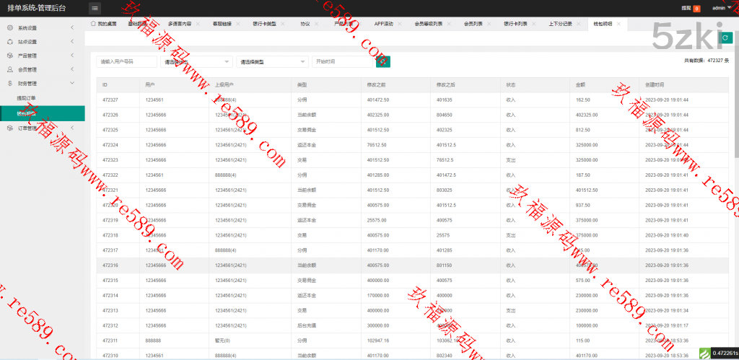Image resolution: width=739 pixels, height=360 pixels.
Task: Click the 提现 notification badge in header
Action: (x=696, y=9)
